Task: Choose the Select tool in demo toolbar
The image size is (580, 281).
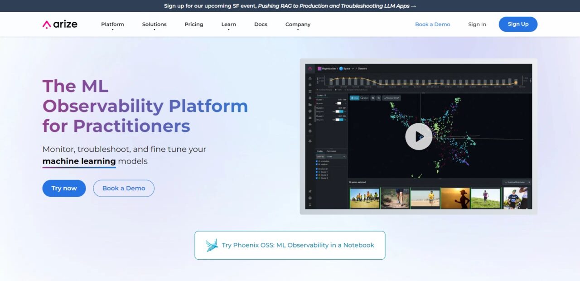Action: click(x=364, y=98)
